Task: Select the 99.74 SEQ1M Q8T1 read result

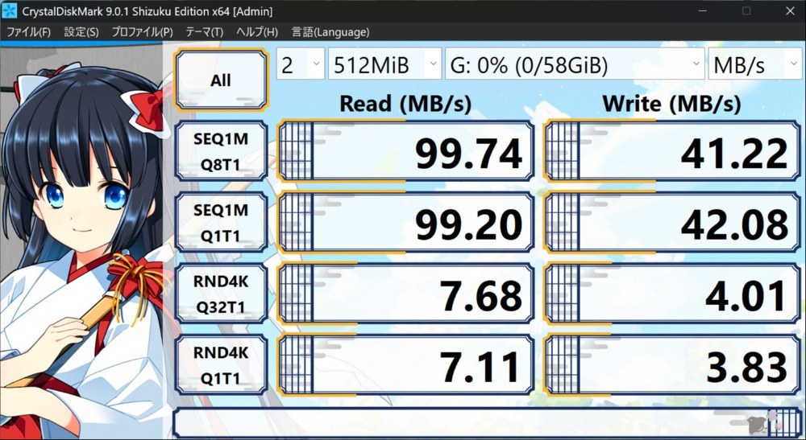Action: [x=405, y=151]
